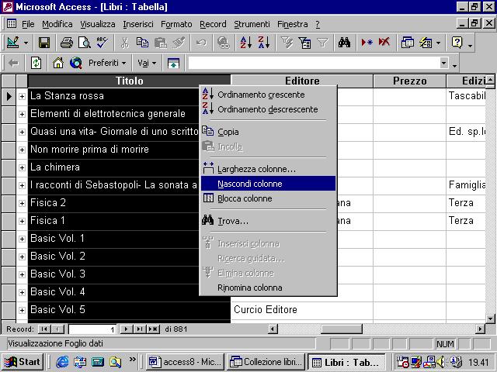Screen dimensions: 497x372
Task: Click the Apply Filter funnel icon
Action: click(322, 43)
